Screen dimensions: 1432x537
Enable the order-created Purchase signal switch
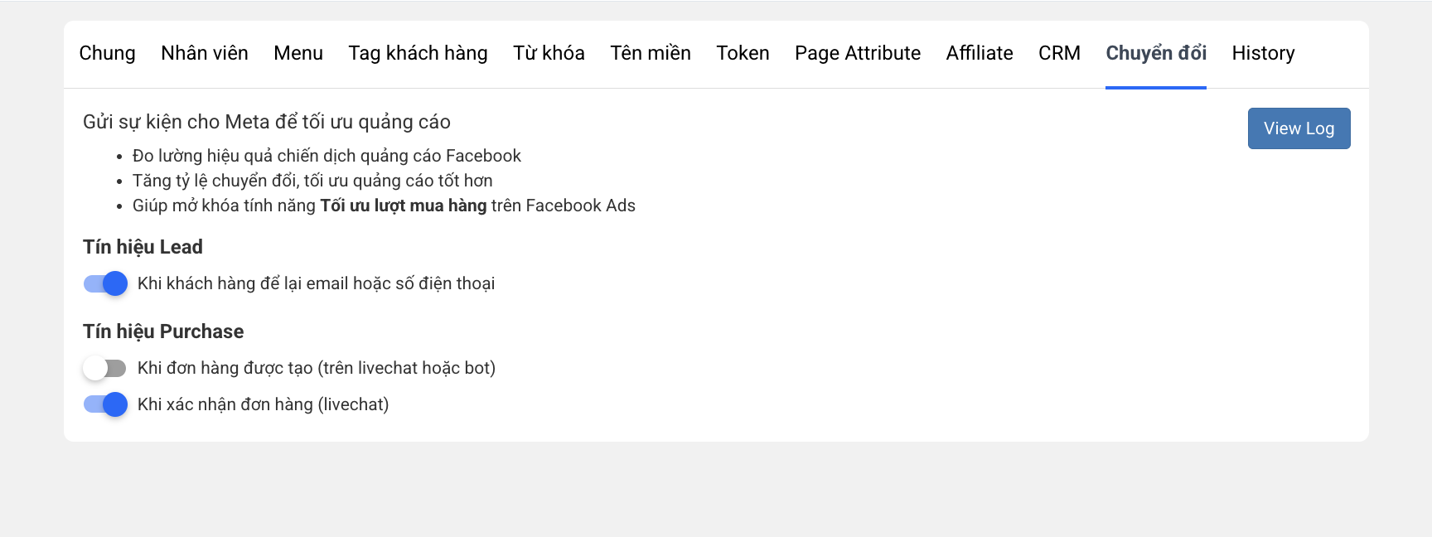[x=105, y=368]
